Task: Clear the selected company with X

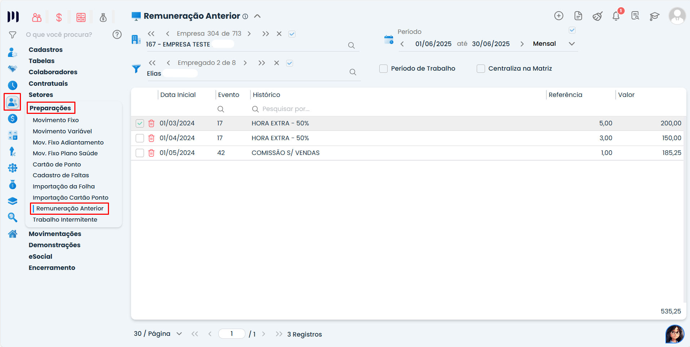Action: [279, 34]
